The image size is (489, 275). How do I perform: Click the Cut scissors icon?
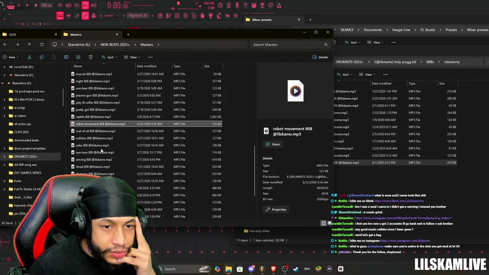click(x=29, y=57)
